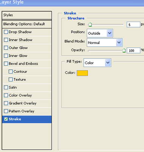144x152 pixels.
Task: Select Blending Options: Default
Action: click(x=27, y=24)
